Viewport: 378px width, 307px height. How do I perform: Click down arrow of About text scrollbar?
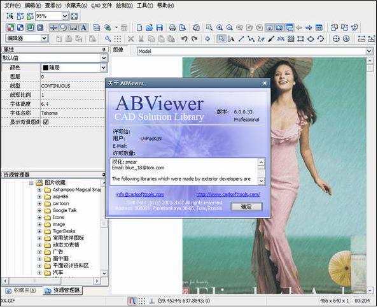click(x=261, y=181)
